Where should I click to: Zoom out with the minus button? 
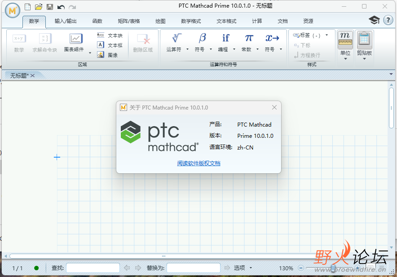coord(301,268)
